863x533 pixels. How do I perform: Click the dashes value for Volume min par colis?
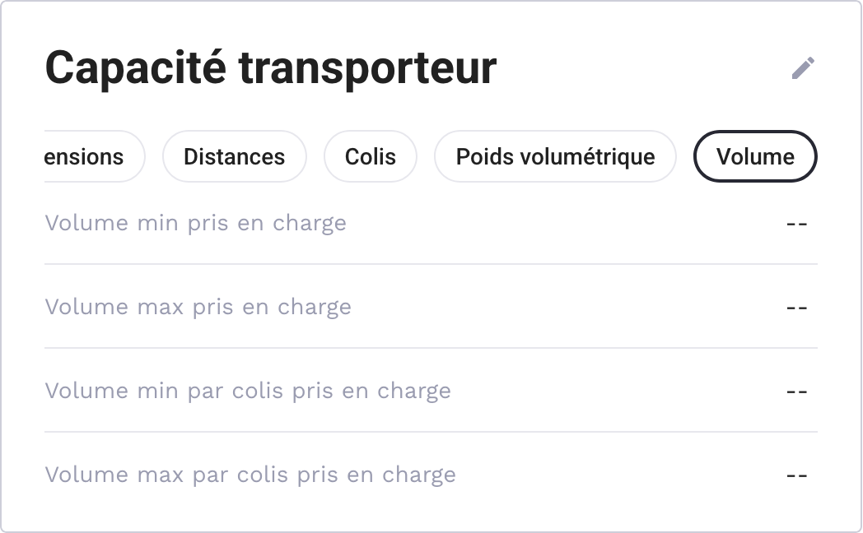pos(796,392)
